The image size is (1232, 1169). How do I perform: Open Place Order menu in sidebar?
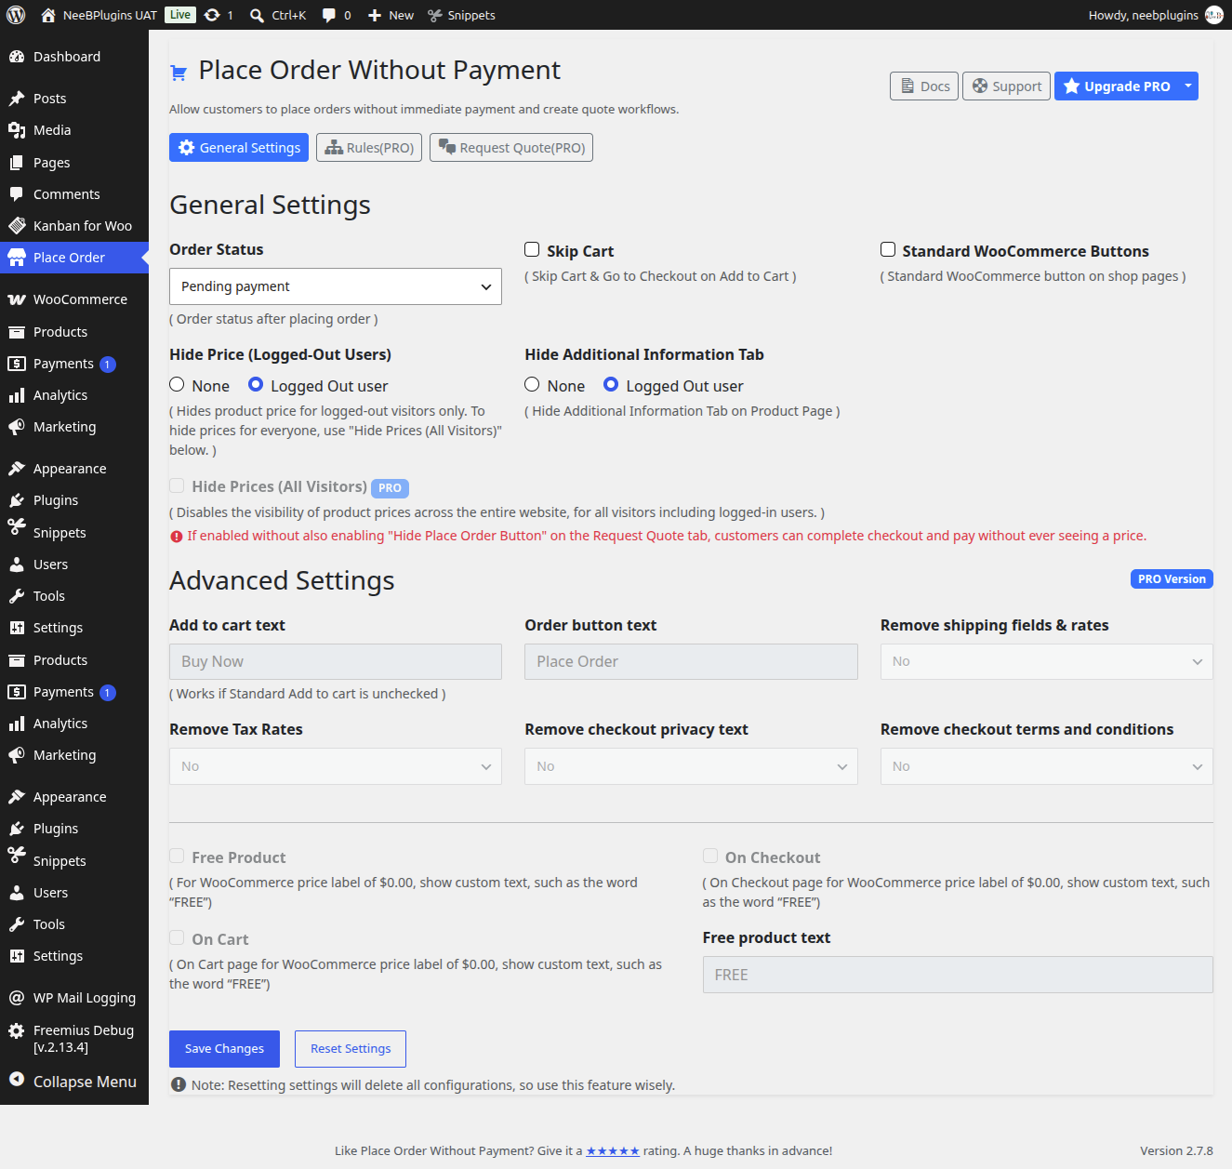click(x=74, y=258)
